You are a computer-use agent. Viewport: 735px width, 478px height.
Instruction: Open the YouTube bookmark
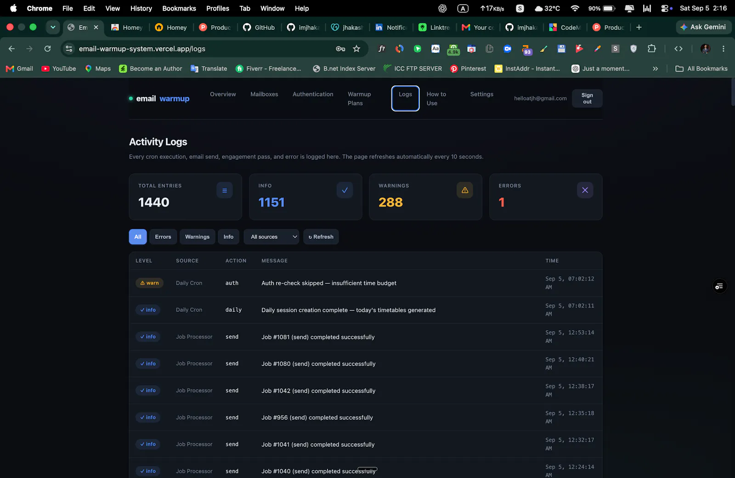[x=59, y=69]
